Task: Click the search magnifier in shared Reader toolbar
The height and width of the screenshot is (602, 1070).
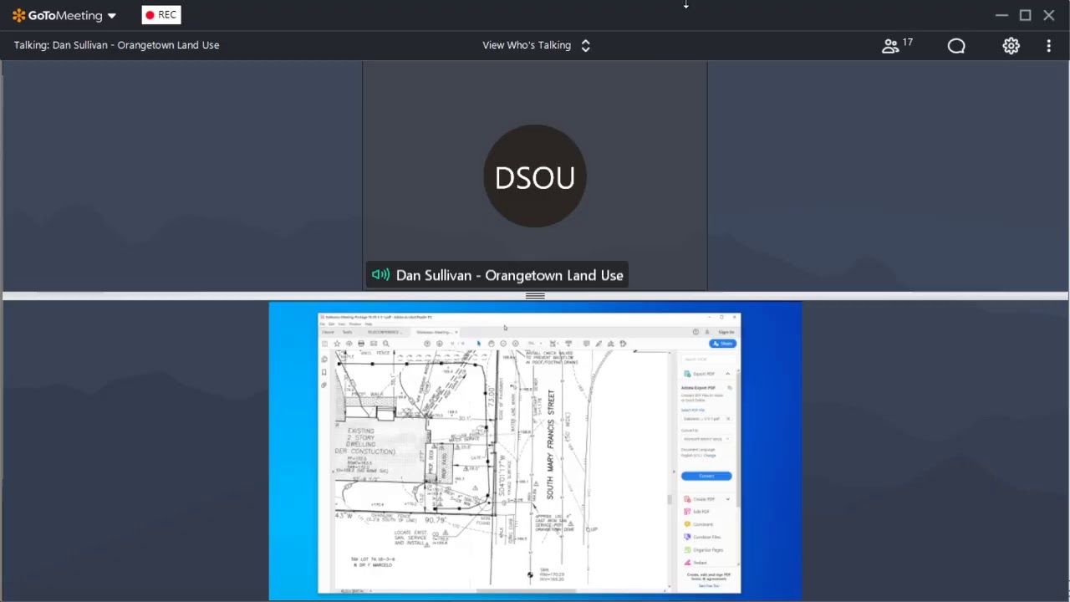Action: (x=385, y=344)
